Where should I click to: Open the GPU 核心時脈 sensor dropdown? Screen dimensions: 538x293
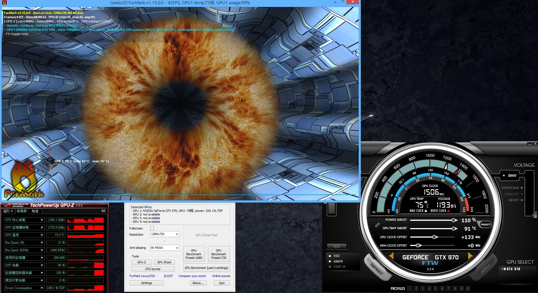[42, 220]
